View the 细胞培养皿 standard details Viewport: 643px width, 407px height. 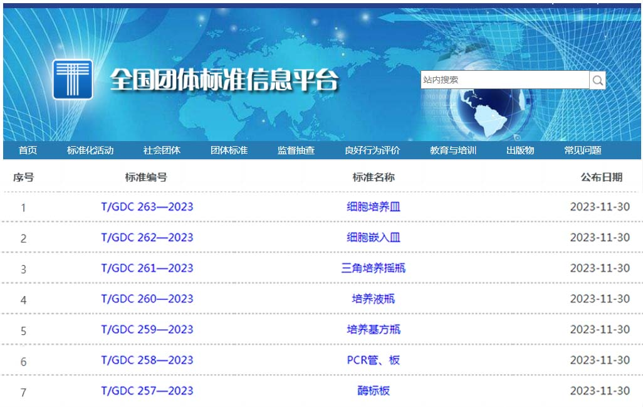[372, 207]
